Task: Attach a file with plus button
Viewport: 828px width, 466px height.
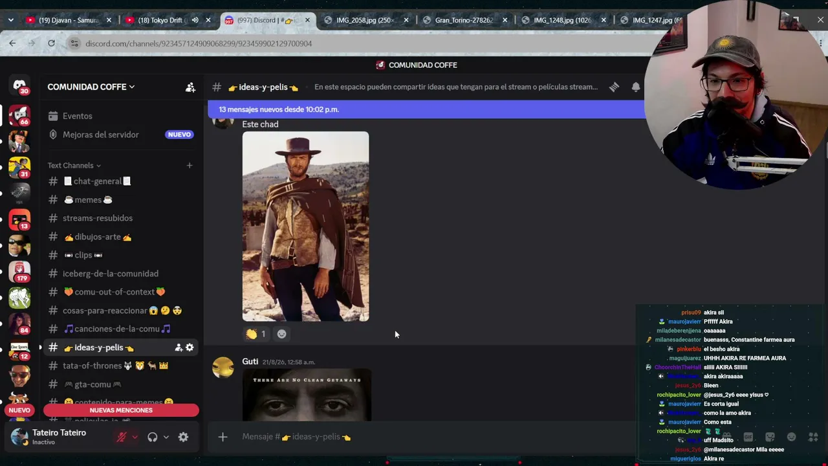Action: pyautogui.click(x=223, y=437)
